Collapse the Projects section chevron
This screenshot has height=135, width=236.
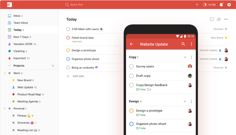(x=9, y=66)
